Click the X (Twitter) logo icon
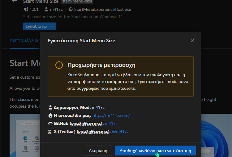Image resolution: width=232 pixels, height=157 pixels. pyautogui.click(x=50, y=131)
